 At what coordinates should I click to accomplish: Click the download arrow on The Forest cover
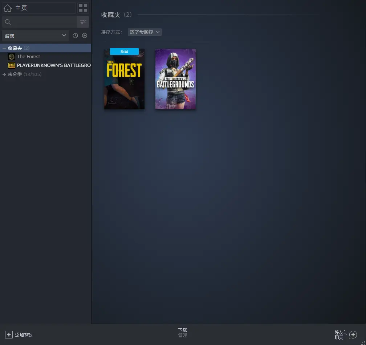[x=112, y=100]
